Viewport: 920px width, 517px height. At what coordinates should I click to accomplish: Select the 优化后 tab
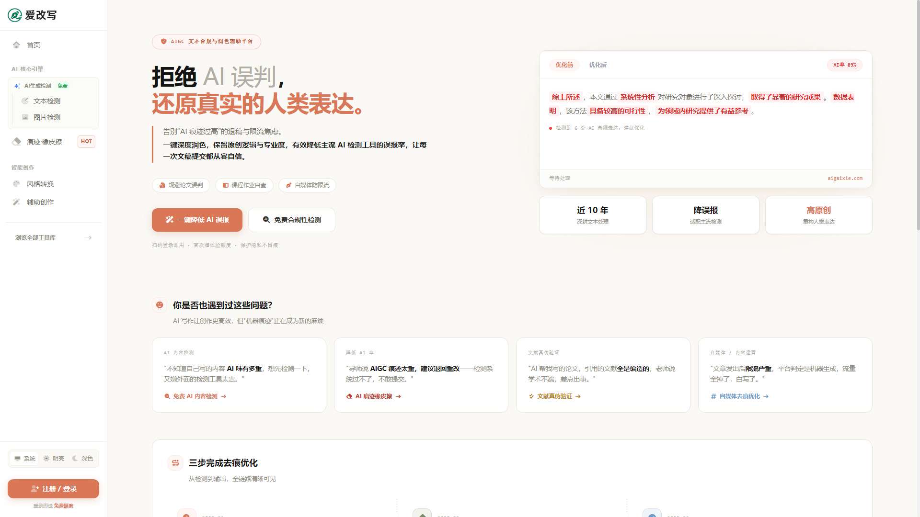click(x=598, y=65)
